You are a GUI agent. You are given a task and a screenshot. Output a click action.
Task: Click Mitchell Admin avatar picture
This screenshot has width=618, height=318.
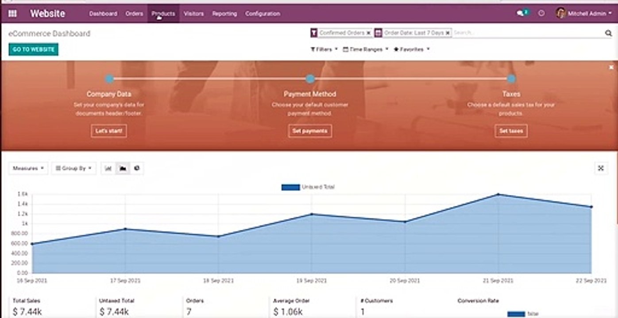[x=561, y=13]
